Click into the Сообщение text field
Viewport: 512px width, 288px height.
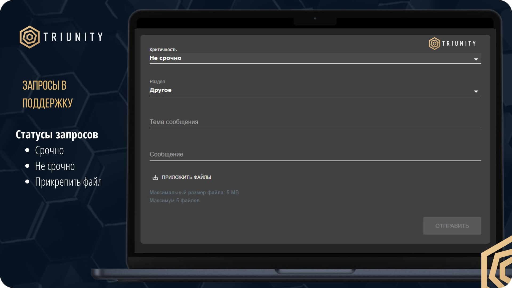(x=315, y=154)
